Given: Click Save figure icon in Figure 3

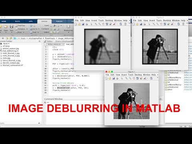Looking at the screenshot, I should click(141, 24).
